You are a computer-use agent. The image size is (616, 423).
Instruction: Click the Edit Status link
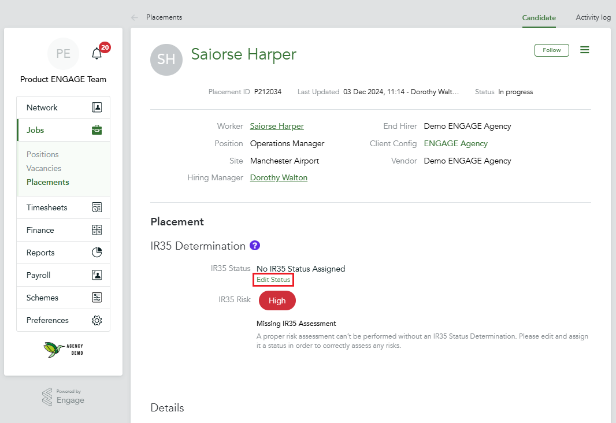click(x=273, y=280)
